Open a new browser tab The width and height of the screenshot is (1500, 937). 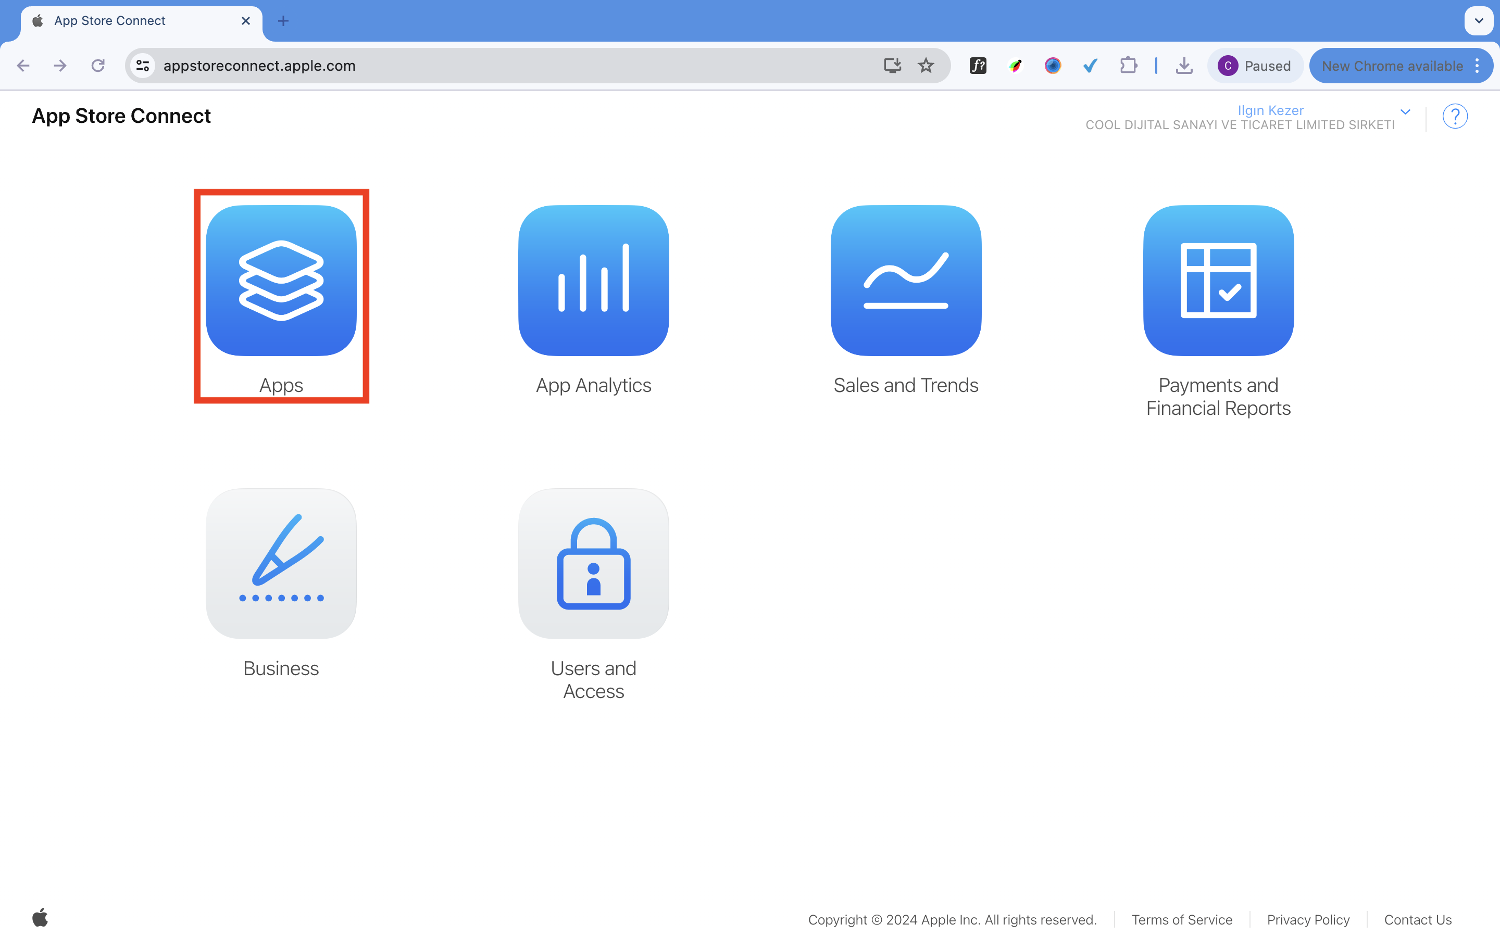[x=283, y=21]
